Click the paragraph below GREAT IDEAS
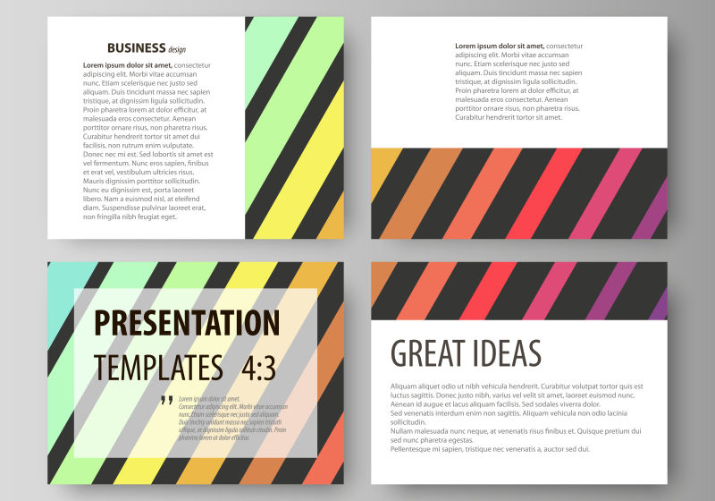 pyautogui.click(x=517, y=417)
